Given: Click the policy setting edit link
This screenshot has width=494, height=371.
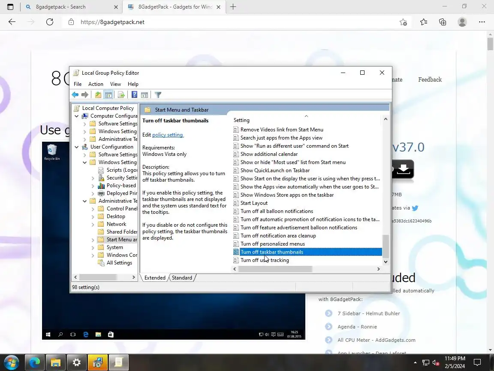Looking at the screenshot, I should point(168,135).
